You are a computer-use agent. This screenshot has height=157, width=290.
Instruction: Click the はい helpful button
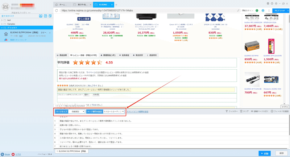[86, 95]
